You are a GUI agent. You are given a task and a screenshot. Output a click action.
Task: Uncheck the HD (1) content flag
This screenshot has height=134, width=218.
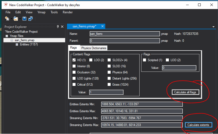[x=74, y=60]
